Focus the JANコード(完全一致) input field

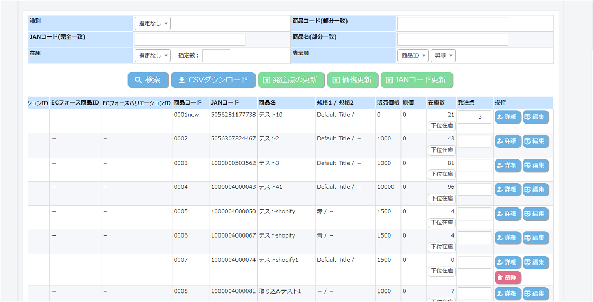point(190,39)
